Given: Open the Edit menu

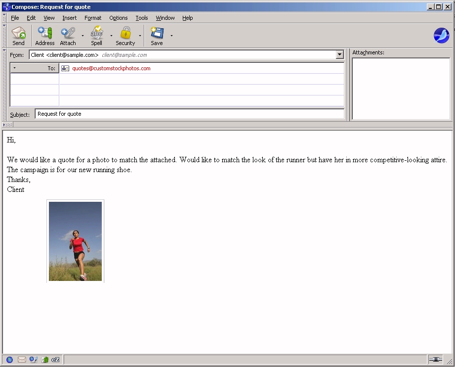Looking at the screenshot, I should pos(31,18).
